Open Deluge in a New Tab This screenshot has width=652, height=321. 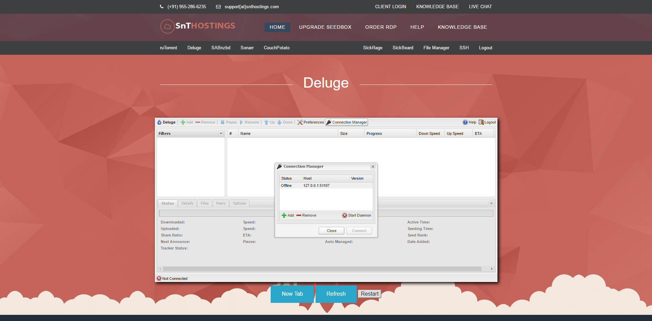(292, 294)
